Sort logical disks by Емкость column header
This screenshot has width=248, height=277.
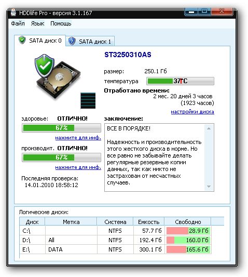(x=148, y=222)
